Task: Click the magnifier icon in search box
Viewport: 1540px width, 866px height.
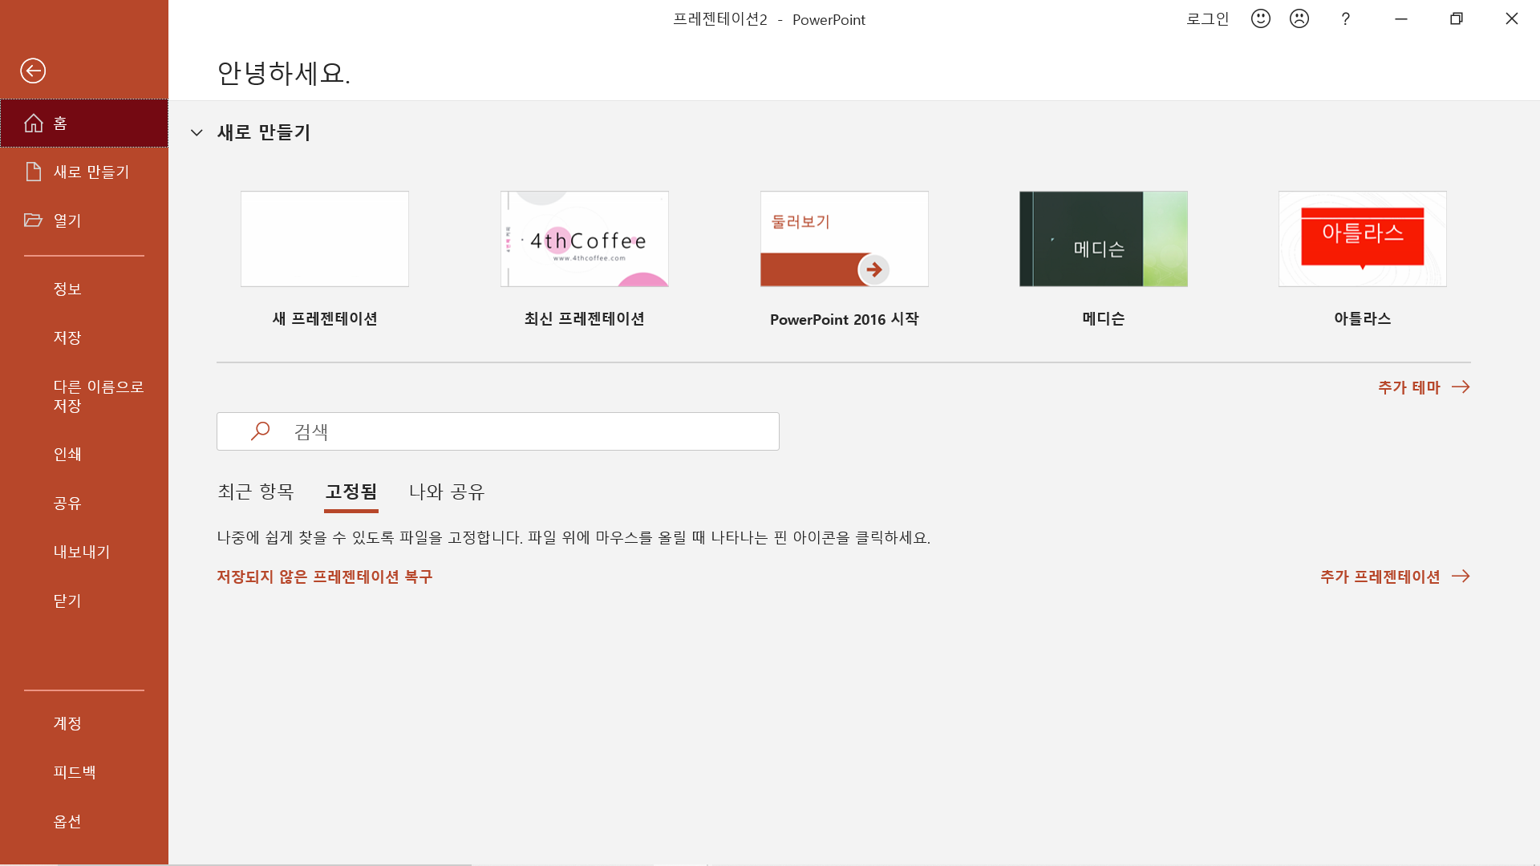Action: [260, 431]
